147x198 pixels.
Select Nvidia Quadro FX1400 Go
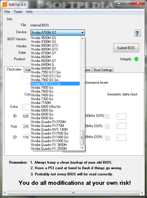click(x=55, y=137)
